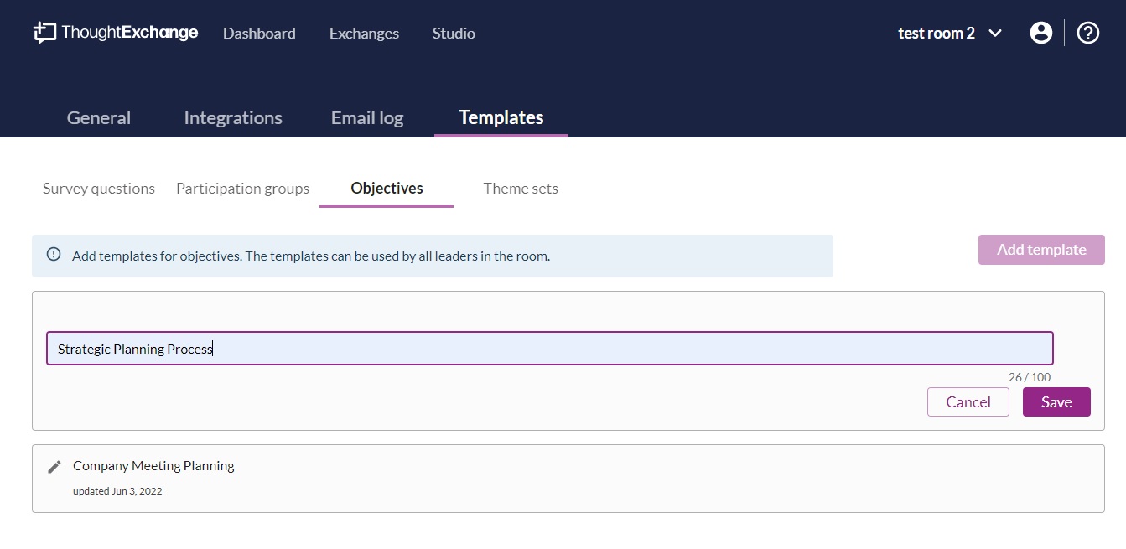
Task: Switch to the Email log tab
Action: pos(367,117)
